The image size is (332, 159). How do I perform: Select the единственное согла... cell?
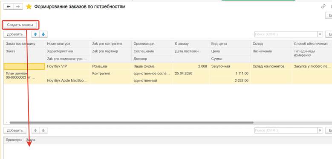(x=152, y=74)
